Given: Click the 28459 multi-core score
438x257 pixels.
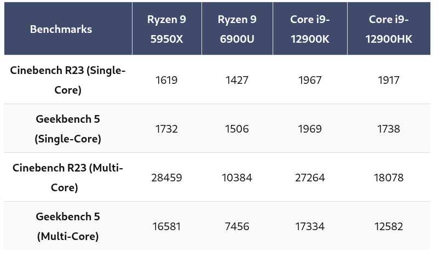Looking at the screenshot, I should 166,178.
